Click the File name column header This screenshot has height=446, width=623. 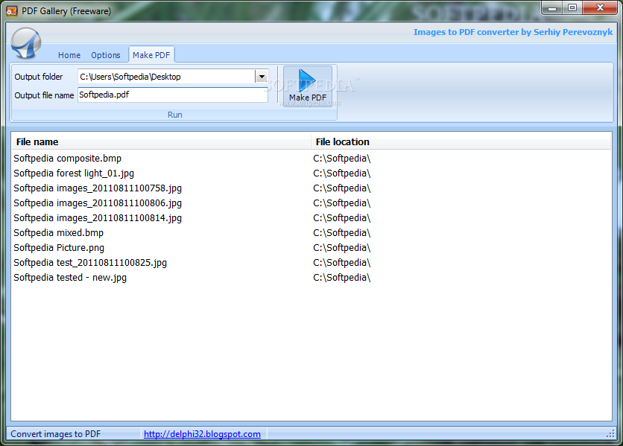click(x=161, y=141)
